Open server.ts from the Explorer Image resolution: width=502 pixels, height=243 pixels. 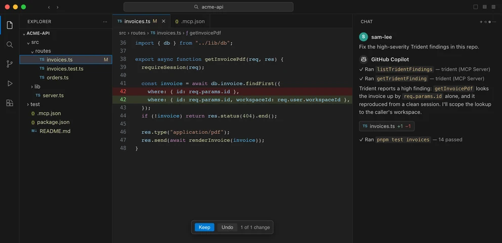(x=66, y=95)
